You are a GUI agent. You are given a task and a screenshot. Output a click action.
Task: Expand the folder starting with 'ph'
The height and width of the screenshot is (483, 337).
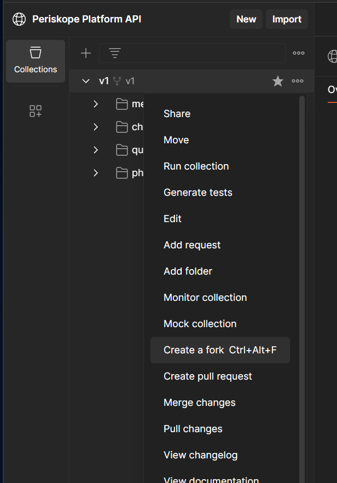pos(96,173)
